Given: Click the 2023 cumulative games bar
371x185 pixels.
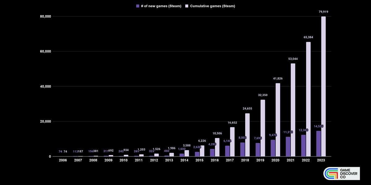Looking at the screenshot, I should pyautogui.click(x=323, y=86).
